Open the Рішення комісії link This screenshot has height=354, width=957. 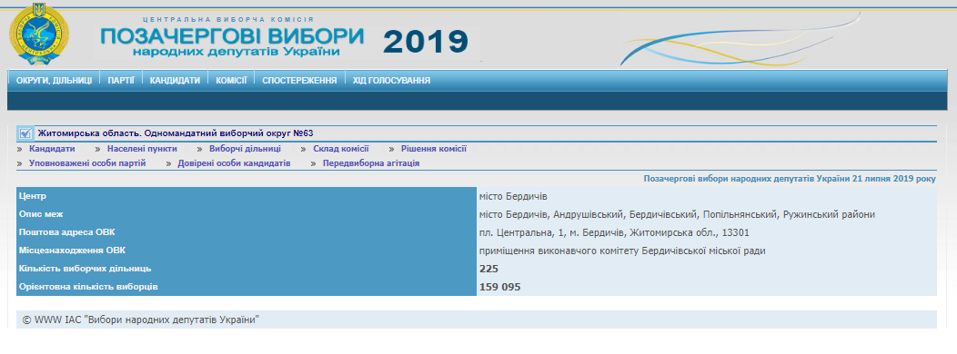pyautogui.click(x=434, y=149)
